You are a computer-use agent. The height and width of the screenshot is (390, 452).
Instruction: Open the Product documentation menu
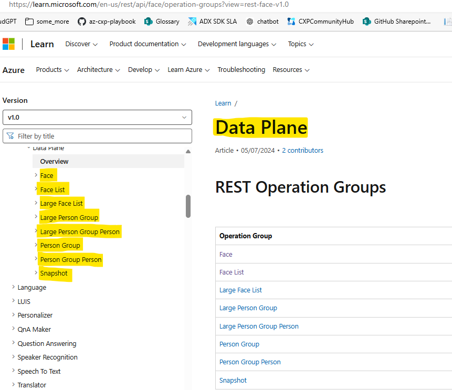coord(148,44)
